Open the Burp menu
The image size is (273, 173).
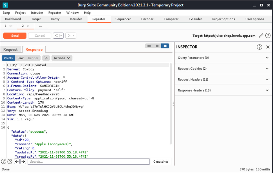[x=6, y=13]
